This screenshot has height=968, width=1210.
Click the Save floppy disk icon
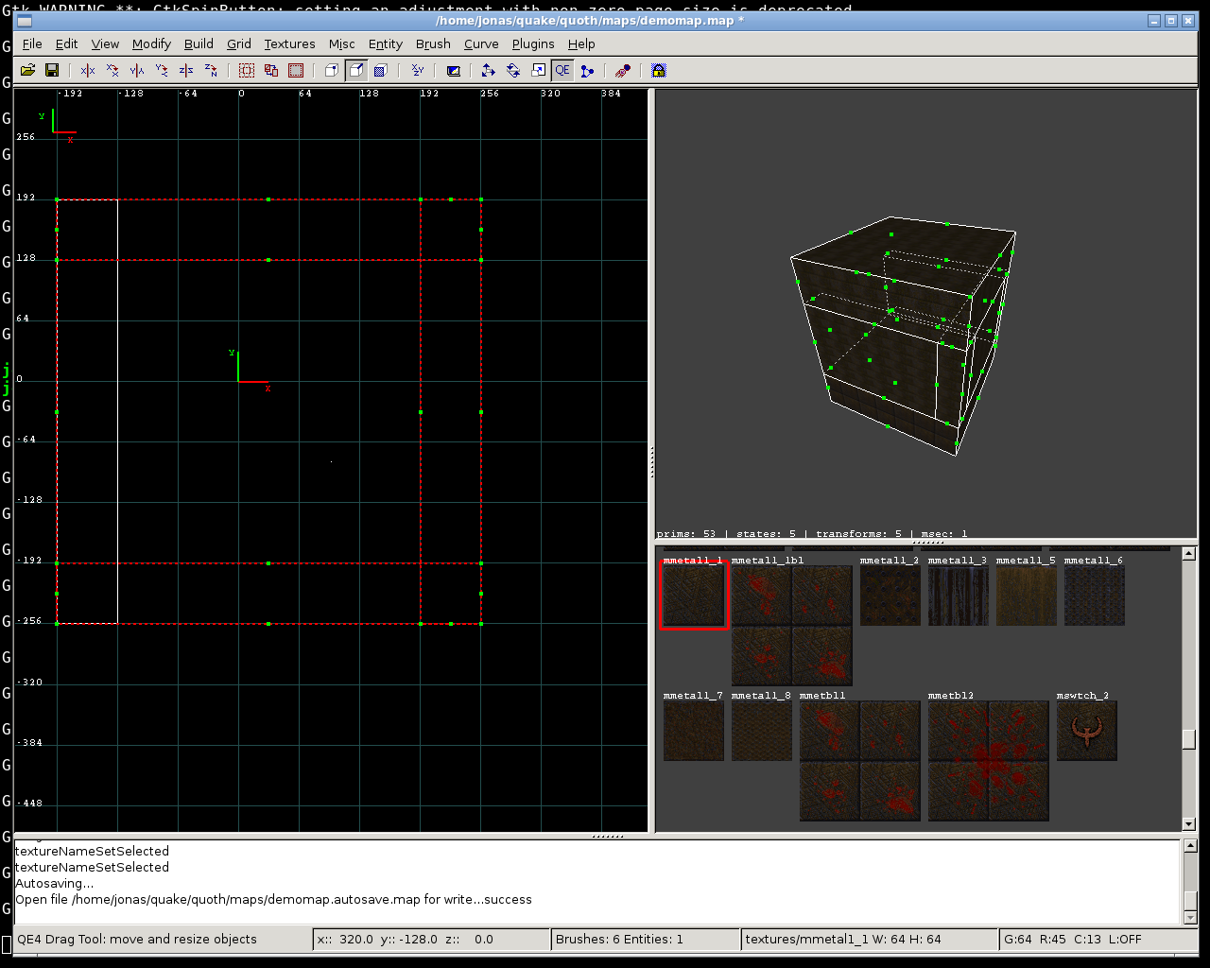tap(52, 70)
